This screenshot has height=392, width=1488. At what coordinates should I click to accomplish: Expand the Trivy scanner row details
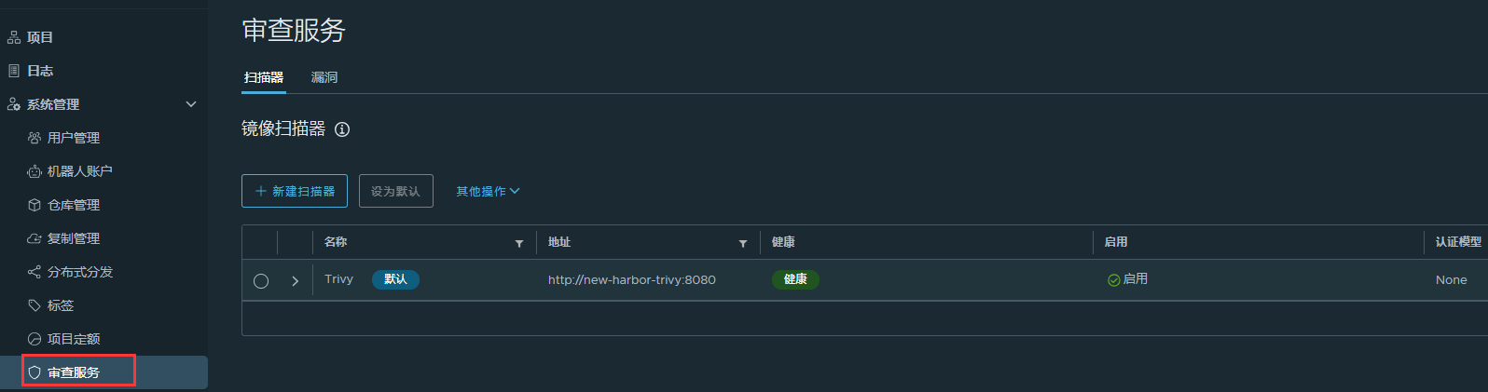pyautogui.click(x=295, y=280)
